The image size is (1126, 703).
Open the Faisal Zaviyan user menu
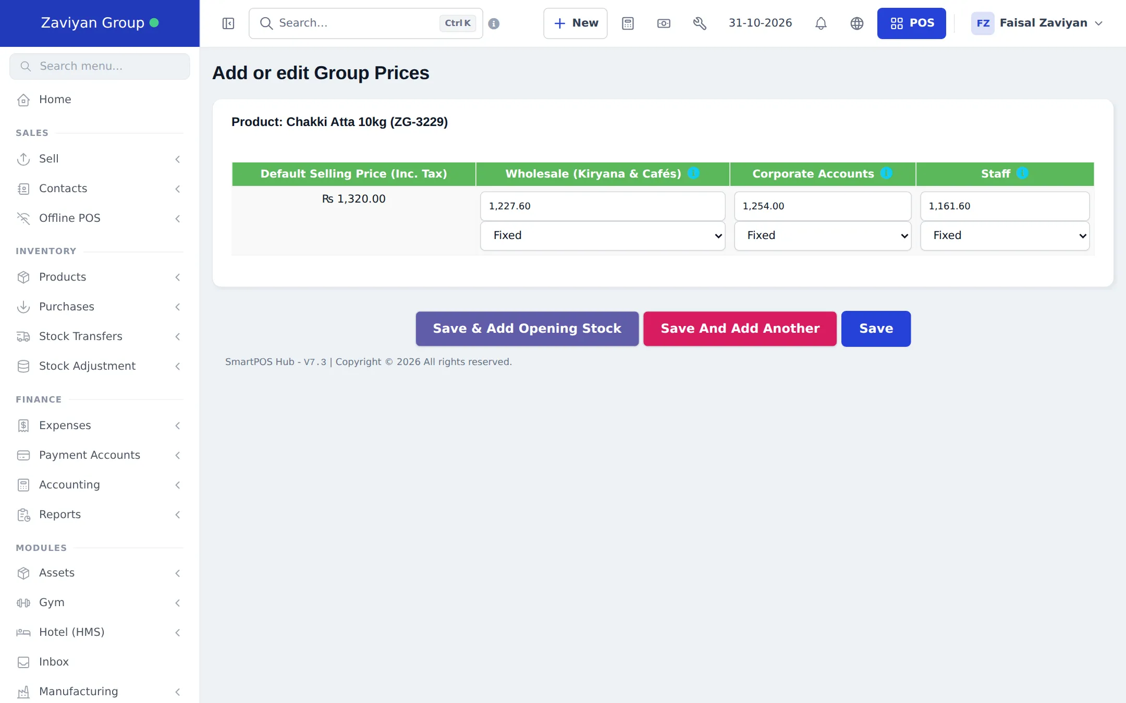tap(1037, 23)
